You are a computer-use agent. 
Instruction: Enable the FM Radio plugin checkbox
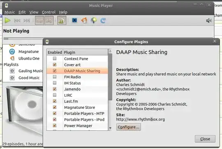(55, 77)
